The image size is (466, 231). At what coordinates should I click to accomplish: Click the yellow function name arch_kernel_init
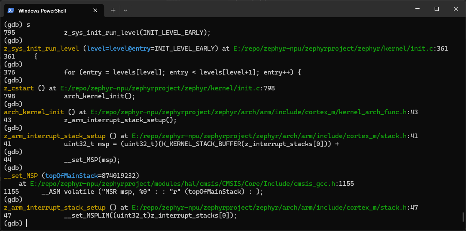point(33,112)
